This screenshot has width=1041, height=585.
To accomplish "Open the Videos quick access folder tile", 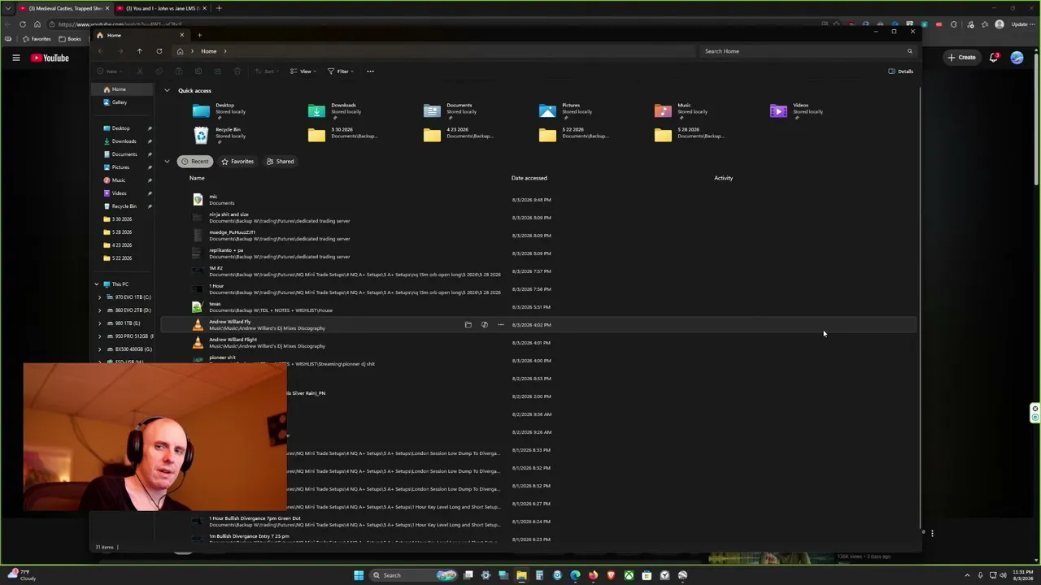I will click(797, 111).
